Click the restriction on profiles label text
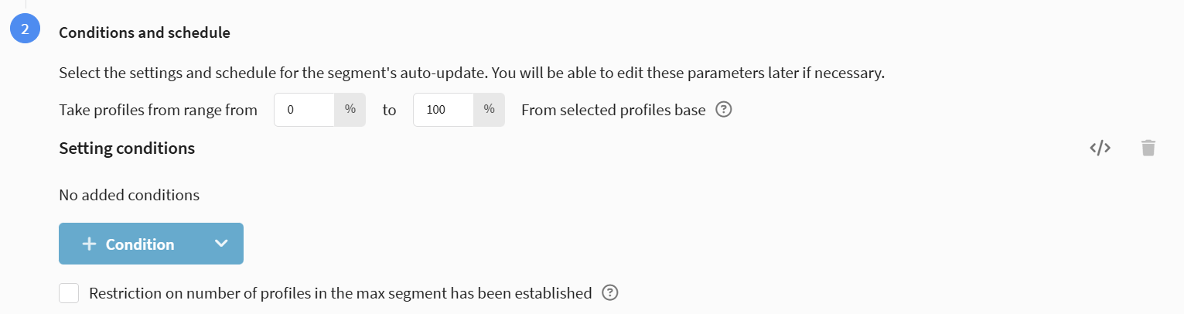This screenshot has width=1184, height=314. pyautogui.click(x=340, y=293)
